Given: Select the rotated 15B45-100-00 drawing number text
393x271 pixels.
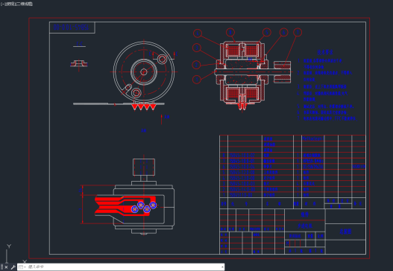Looking at the screenshot, I should coord(71,28).
